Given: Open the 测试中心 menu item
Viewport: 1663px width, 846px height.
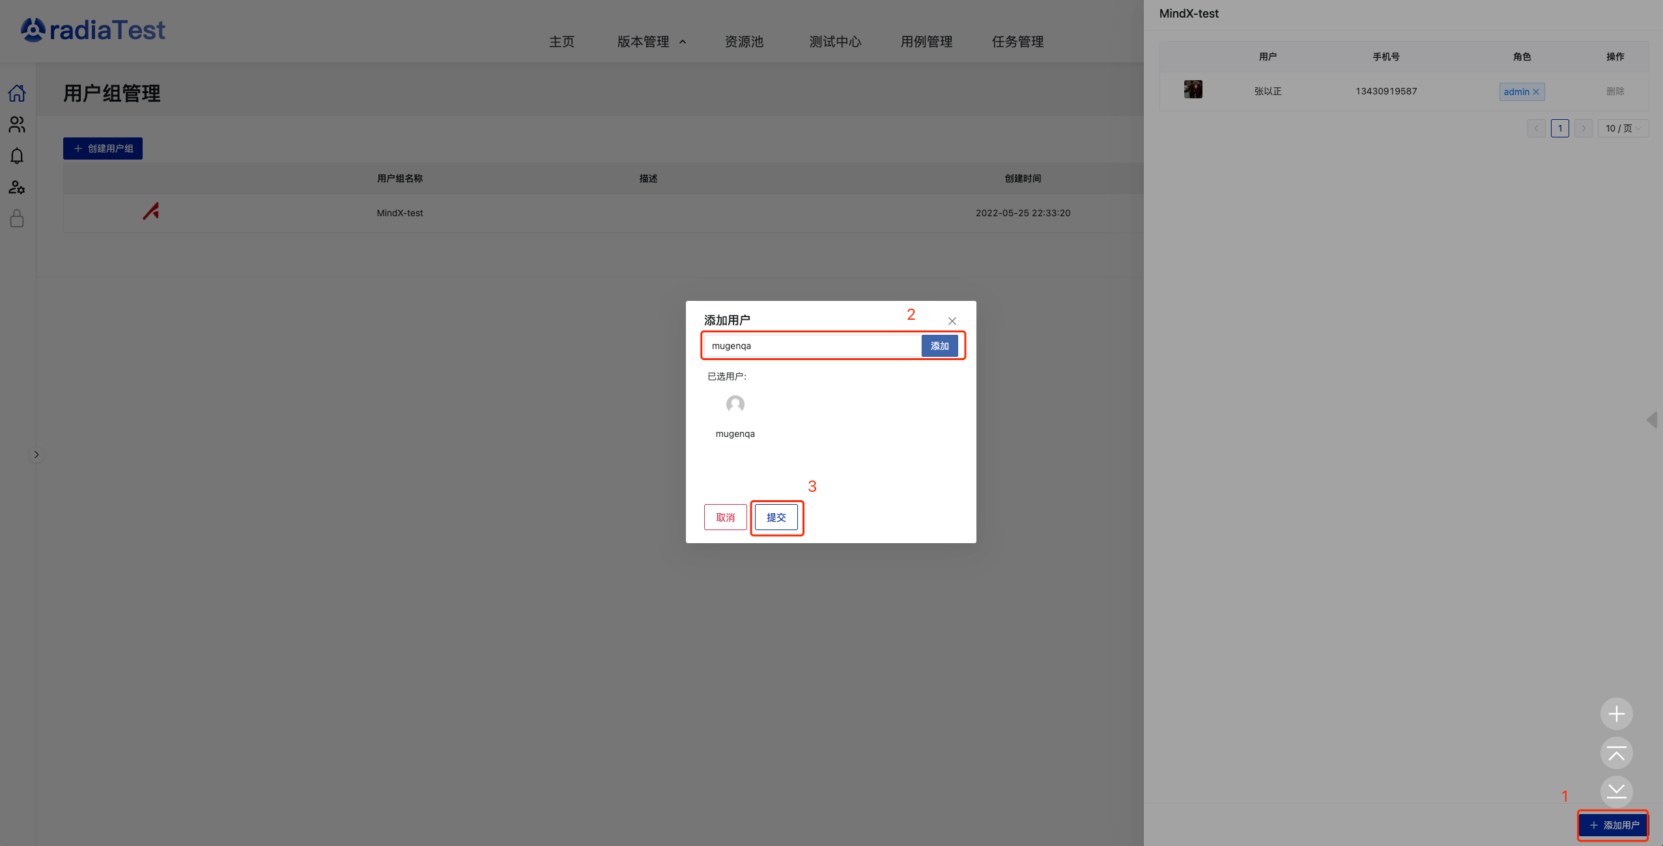Looking at the screenshot, I should coord(835,42).
